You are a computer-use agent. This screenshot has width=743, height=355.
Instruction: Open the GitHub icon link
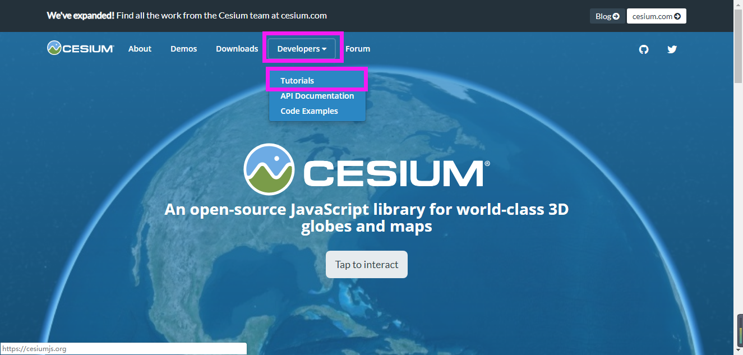pyautogui.click(x=644, y=49)
